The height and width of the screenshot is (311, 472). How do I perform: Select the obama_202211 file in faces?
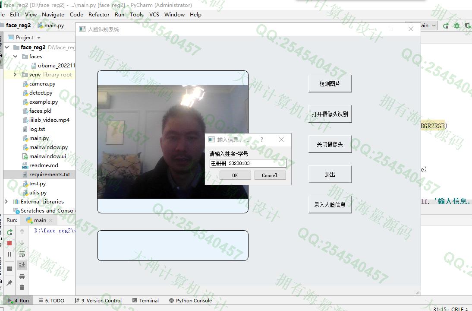[x=53, y=65]
